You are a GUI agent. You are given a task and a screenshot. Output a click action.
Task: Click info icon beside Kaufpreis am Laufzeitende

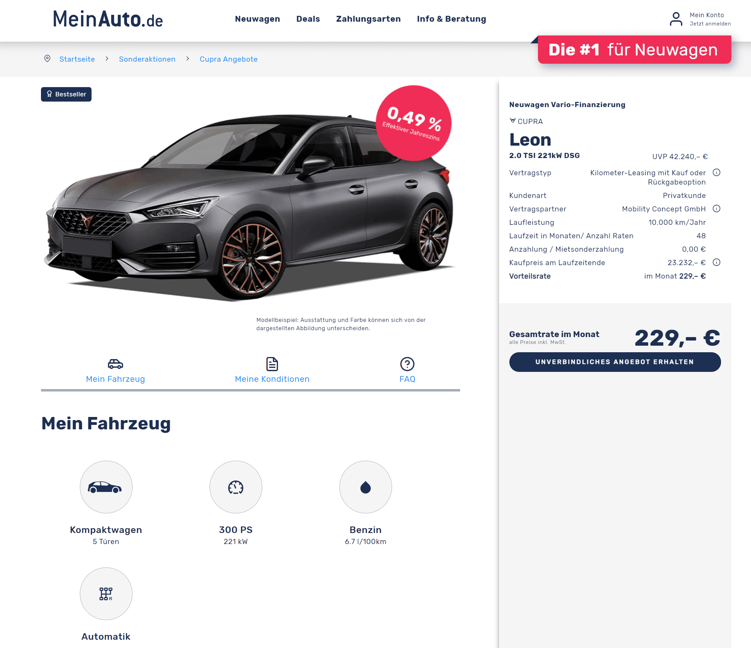click(716, 262)
